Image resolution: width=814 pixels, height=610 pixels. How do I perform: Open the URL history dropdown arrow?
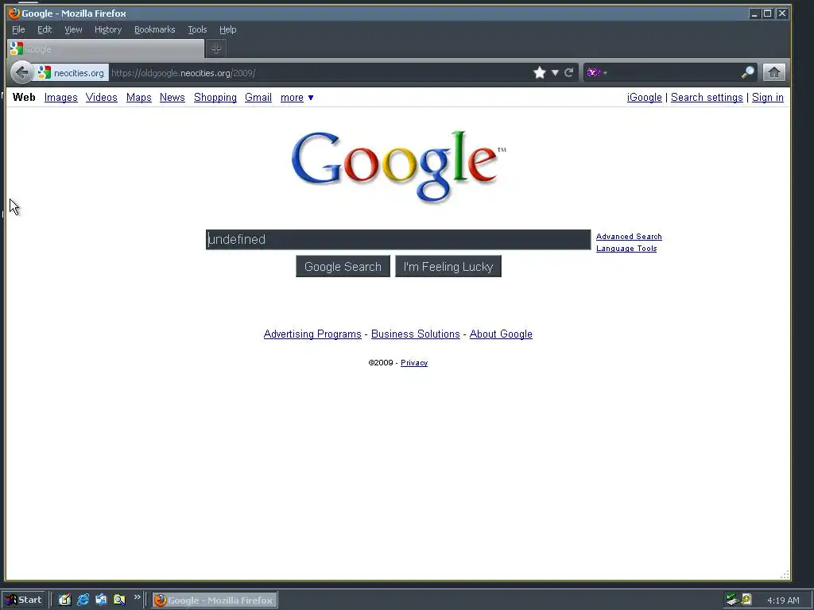tap(555, 72)
